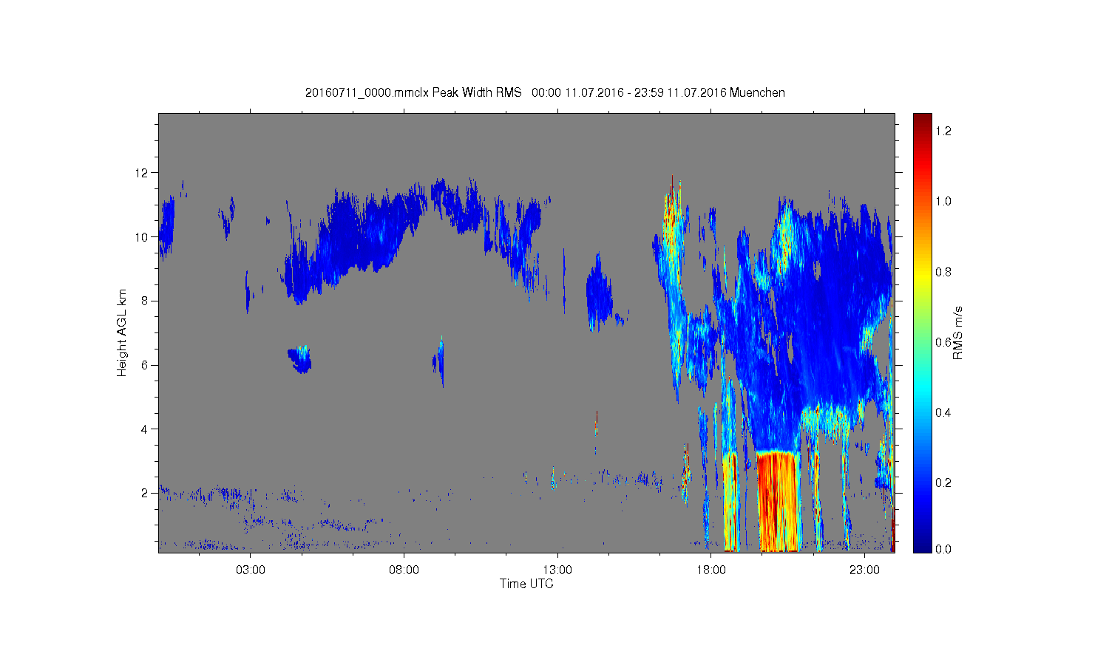
Task: Click the 23:00 time tick label
Action: (x=864, y=570)
